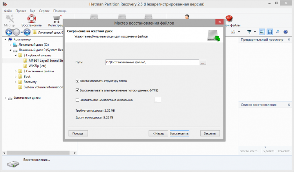294x172 pixels.
Task: Collapse $ Глубокий анализ node
Action: point(16,56)
